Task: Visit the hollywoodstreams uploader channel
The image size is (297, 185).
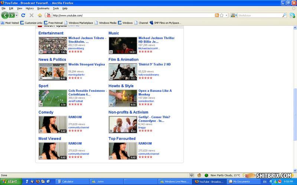Action: pos(148,75)
